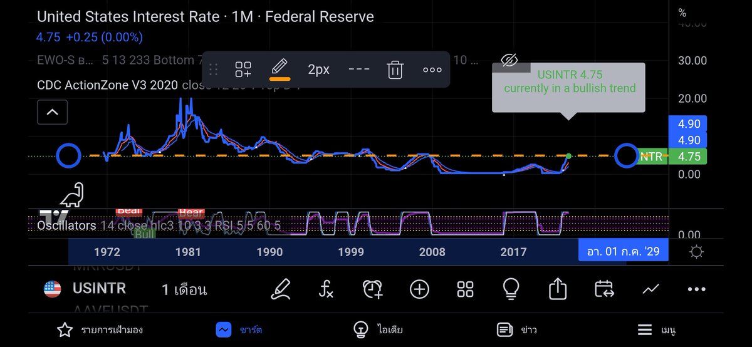Tap the 1972 time axis label
The width and height of the screenshot is (752, 347).
[107, 252]
